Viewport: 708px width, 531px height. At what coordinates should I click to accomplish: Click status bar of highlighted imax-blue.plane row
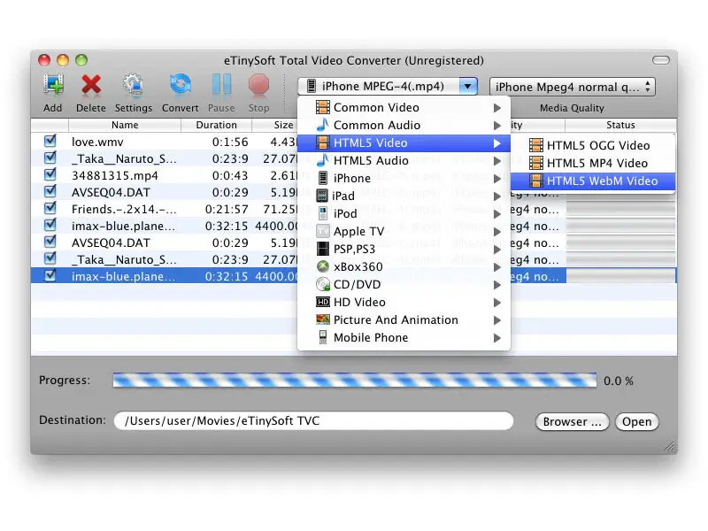(x=620, y=276)
